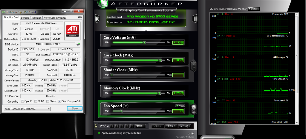
Task: Click the Core Voltage slider handle
Action: (x=145, y=43)
